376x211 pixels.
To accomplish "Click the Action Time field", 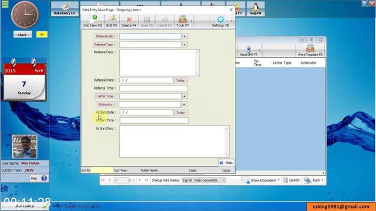I will (154, 120).
